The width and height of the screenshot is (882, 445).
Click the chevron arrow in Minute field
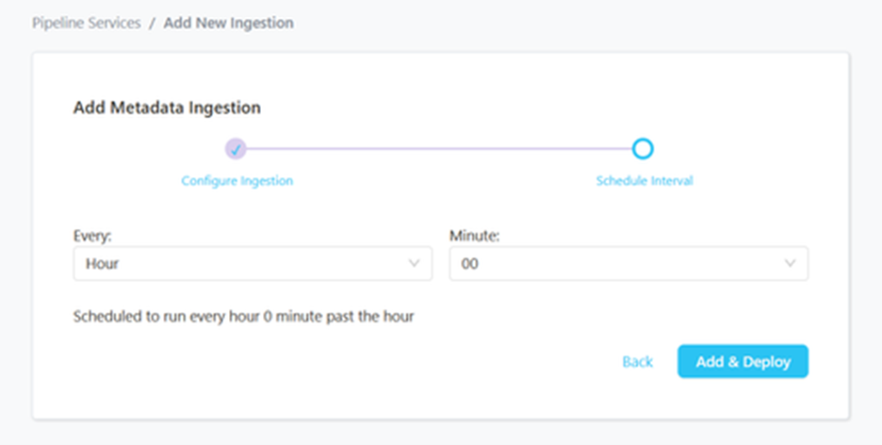790,264
